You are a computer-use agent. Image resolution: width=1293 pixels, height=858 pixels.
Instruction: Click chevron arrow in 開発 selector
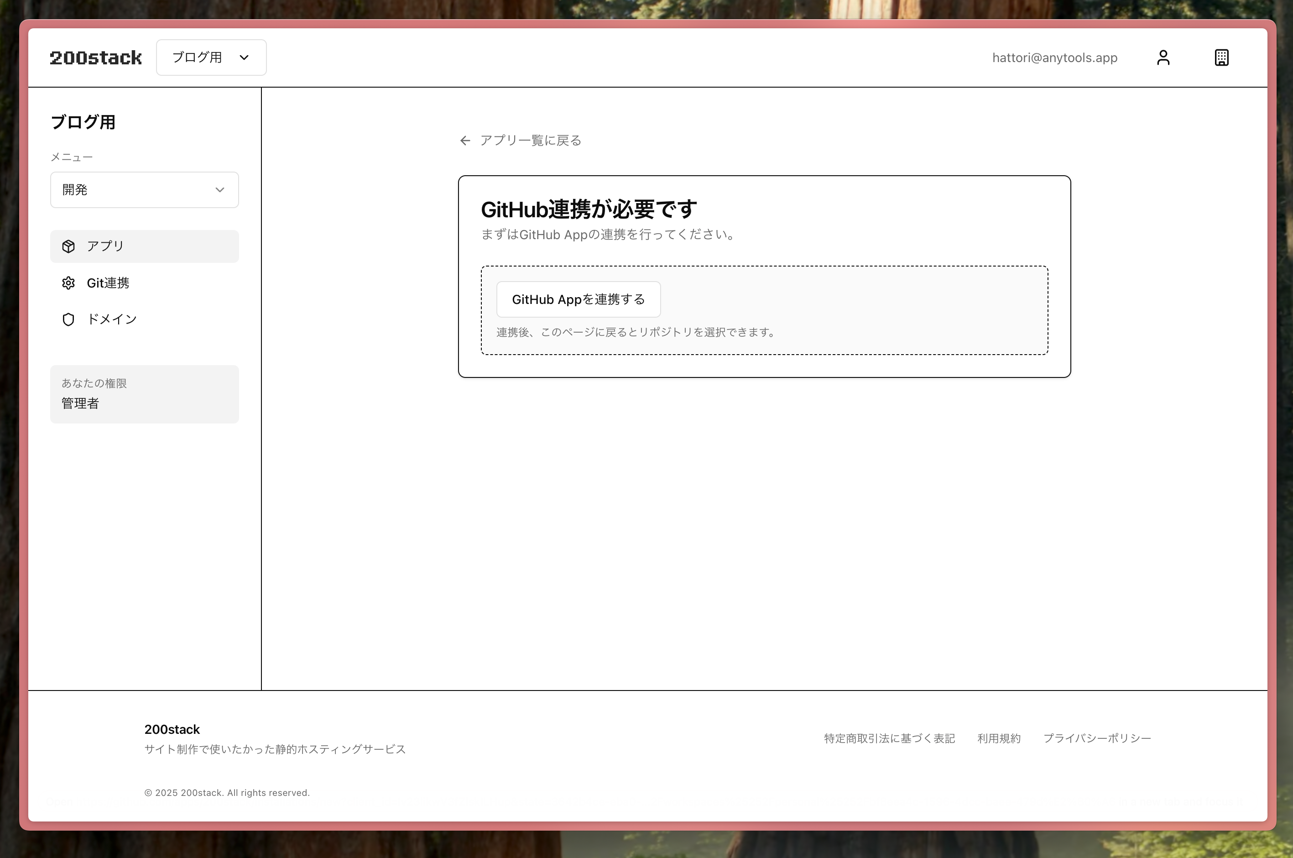220,190
